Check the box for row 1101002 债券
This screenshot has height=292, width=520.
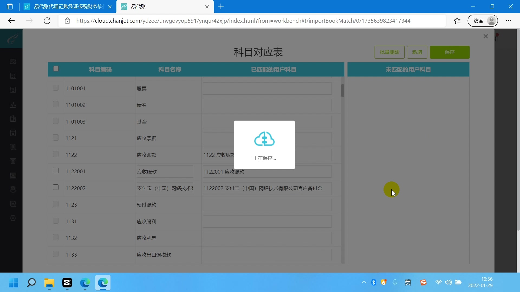pos(56,104)
